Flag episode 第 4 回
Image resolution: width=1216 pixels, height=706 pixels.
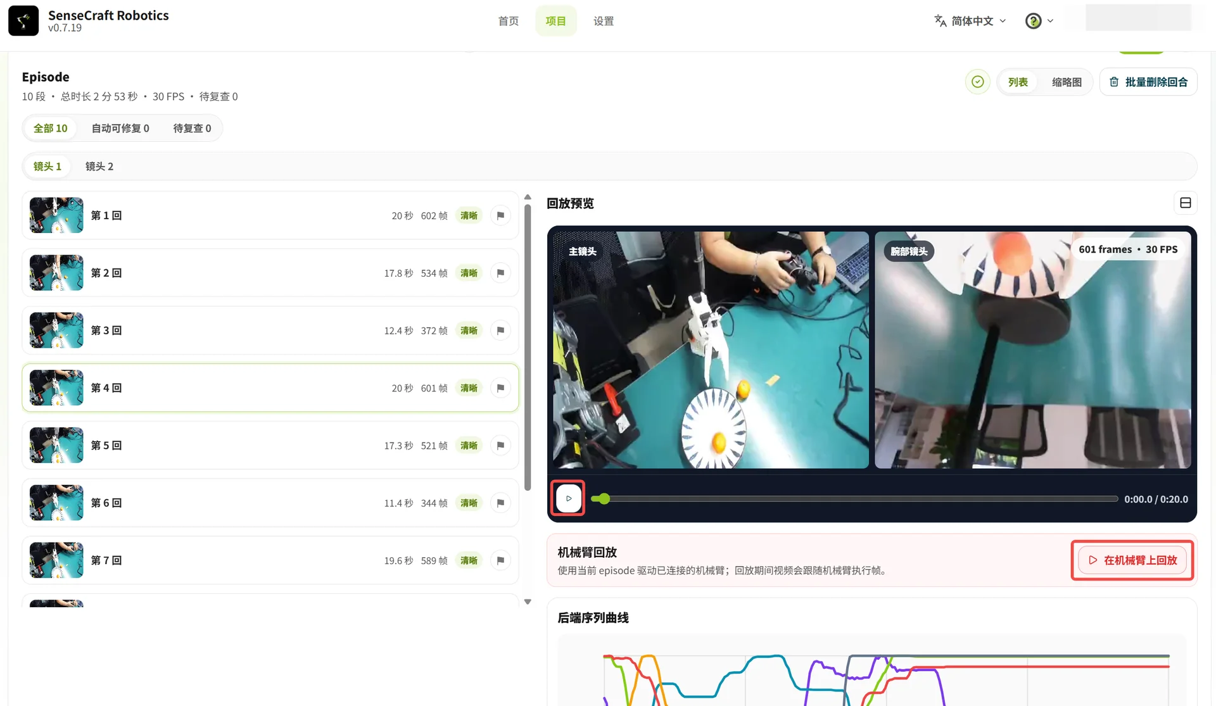point(500,388)
